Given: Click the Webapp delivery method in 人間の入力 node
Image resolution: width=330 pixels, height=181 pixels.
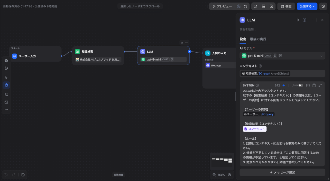Looking at the screenshot, I should tap(220, 65).
